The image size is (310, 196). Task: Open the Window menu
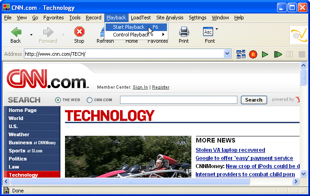(221, 18)
